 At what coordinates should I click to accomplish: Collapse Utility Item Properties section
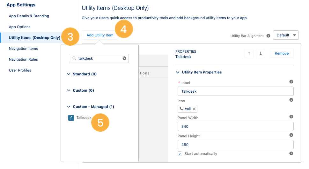tap(178, 72)
